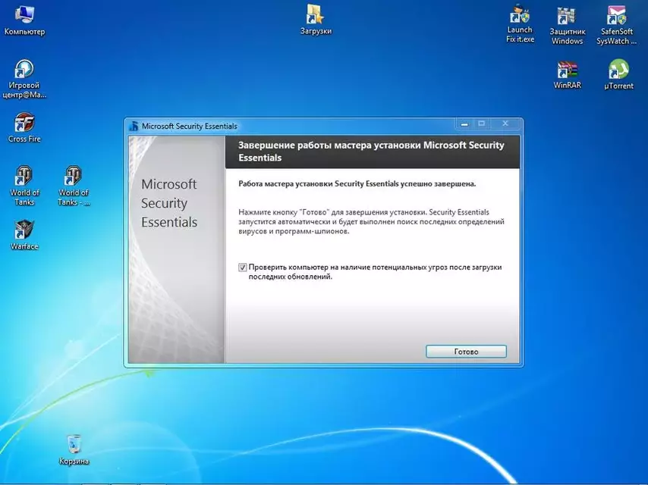Click the 'Нажмите кнопку Готово' instruction paragraph

372,221
